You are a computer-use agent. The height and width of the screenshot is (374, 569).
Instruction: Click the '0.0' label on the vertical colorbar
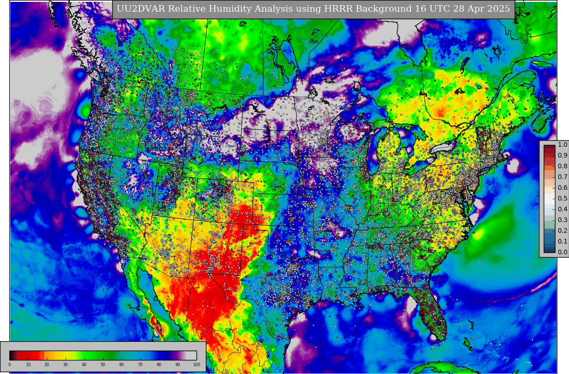pyautogui.click(x=562, y=252)
